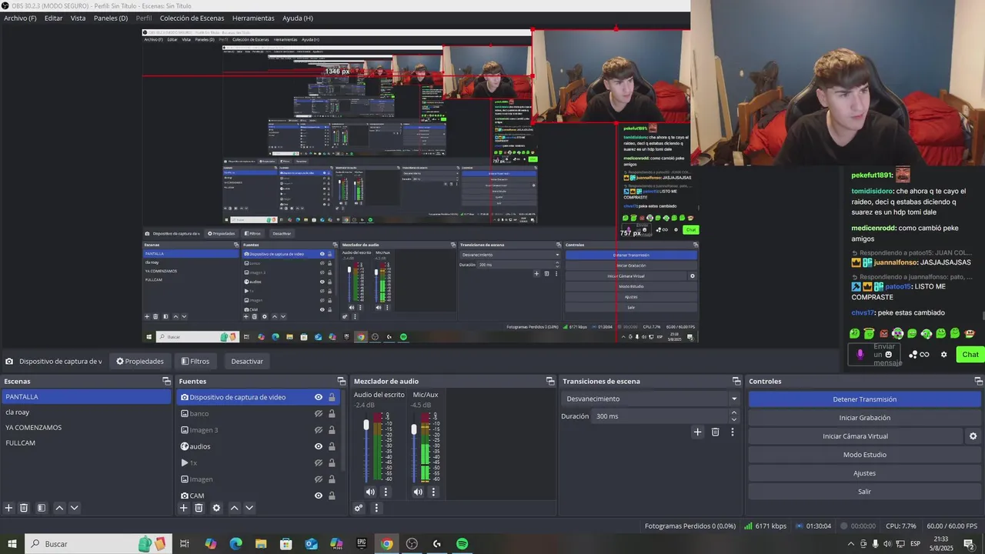Open Epic Games from the taskbar
This screenshot has height=554, width=985.
click(361, 544)
